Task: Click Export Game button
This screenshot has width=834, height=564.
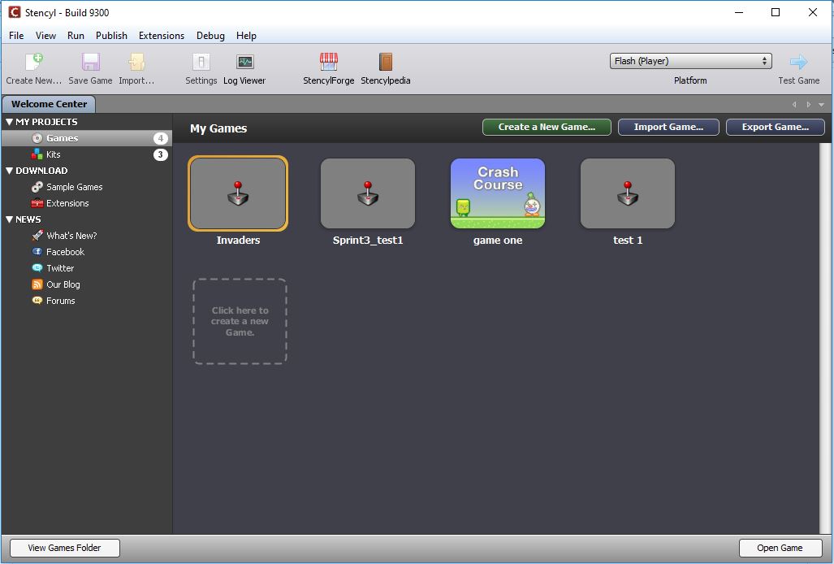Action: (x=775, y=127)
